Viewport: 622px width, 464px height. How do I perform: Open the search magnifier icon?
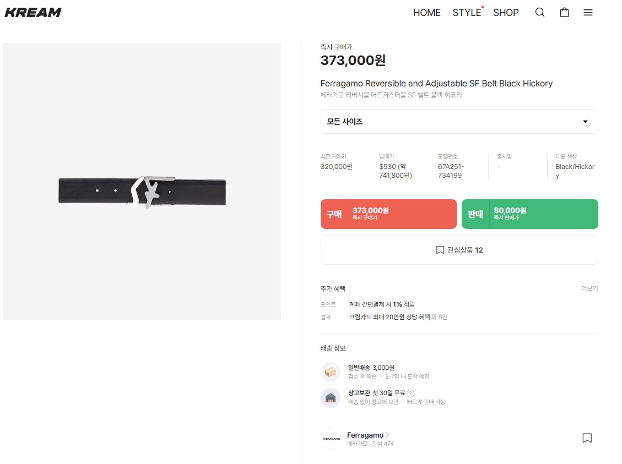click(x=540, y=13)
